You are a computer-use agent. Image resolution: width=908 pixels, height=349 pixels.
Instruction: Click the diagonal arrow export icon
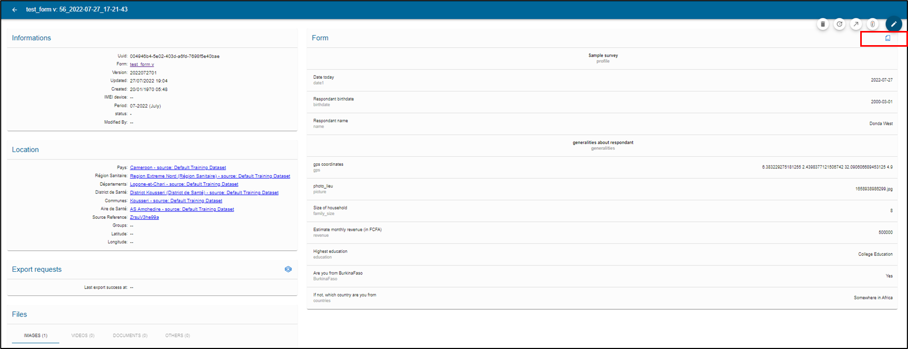tap(856, 24)
